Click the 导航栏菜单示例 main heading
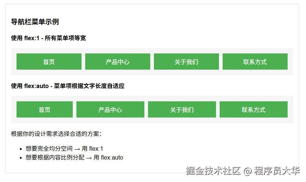 [35, 22]
